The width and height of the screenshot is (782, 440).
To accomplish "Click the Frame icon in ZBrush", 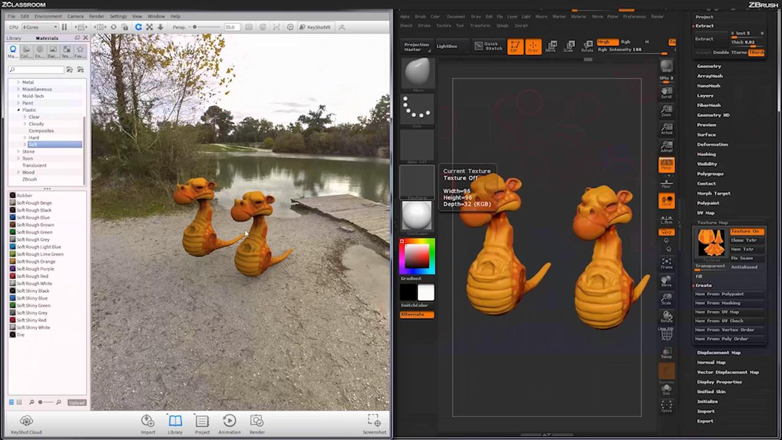I will [x=667, y=263].
